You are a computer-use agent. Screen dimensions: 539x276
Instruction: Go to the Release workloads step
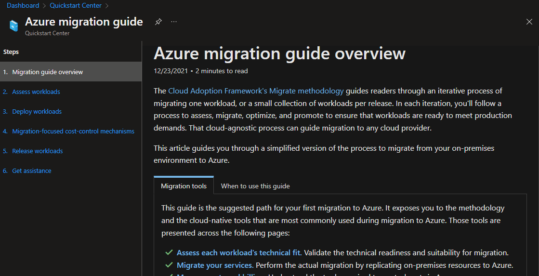tap(38, 151)
